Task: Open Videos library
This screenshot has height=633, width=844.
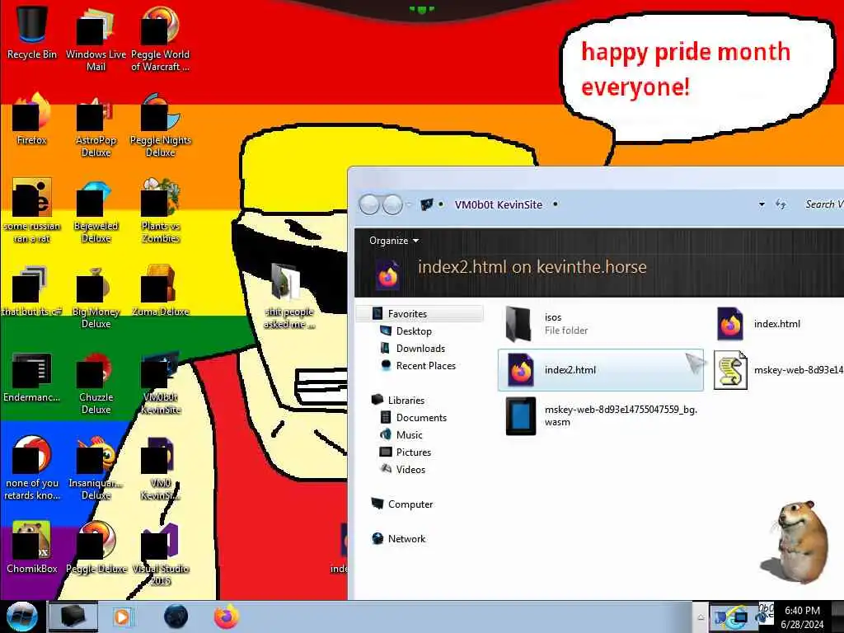Action: pyautogui.click(x=410, y=469)
